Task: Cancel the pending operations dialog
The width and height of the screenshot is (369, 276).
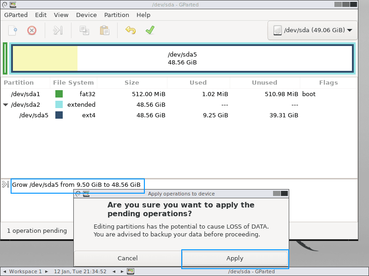Action: (x=127, y=258)
